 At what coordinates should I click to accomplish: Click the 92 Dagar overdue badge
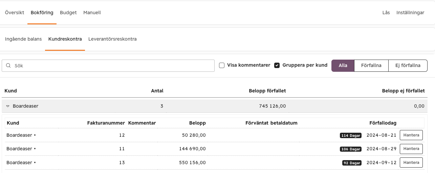pos(352,163)
